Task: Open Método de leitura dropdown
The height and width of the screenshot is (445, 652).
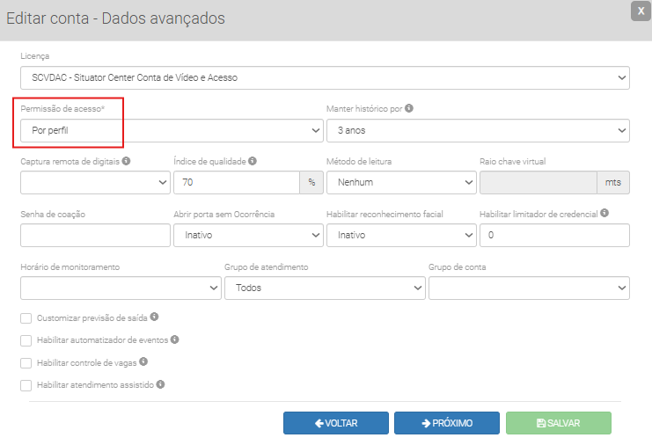Action: coord(400,182)
